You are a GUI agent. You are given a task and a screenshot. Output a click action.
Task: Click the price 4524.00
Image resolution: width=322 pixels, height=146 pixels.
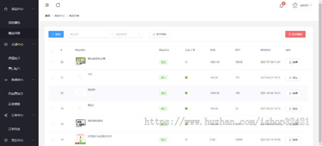pos(215,62)
